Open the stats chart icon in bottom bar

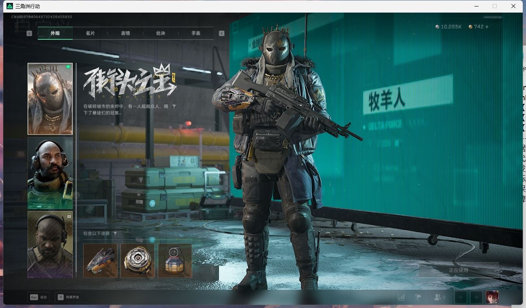402,297
